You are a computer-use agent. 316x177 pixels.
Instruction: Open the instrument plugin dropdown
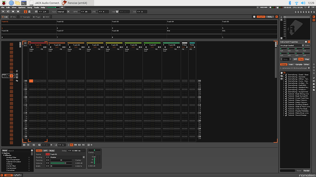click(x=303, y=46)
